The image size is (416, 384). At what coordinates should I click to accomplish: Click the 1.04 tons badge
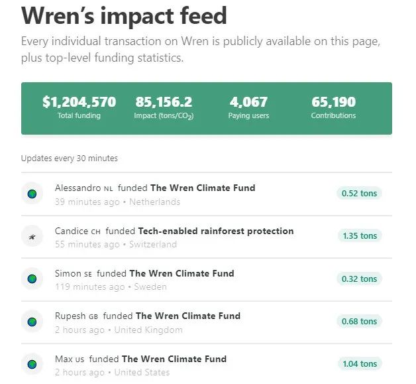[x=359, y=364]
